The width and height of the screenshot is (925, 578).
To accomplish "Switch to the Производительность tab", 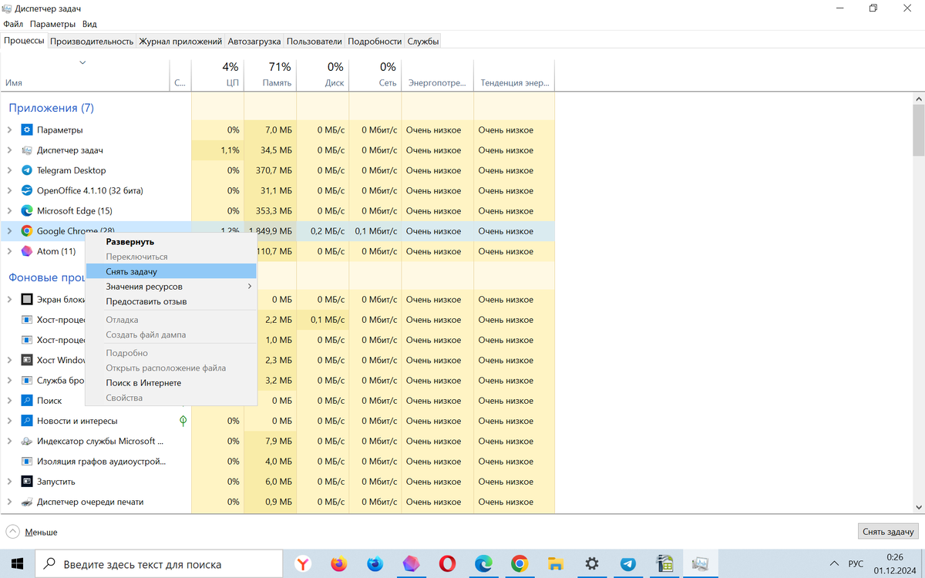I will pyautogui.click(x=92, y=42).
